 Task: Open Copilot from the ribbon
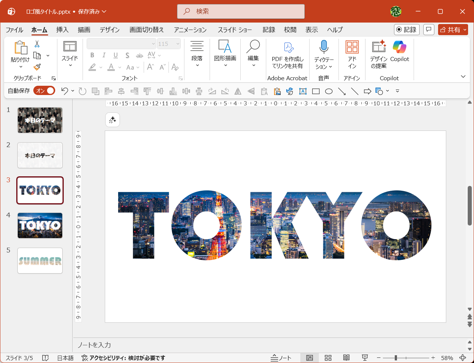coord(400,51)
